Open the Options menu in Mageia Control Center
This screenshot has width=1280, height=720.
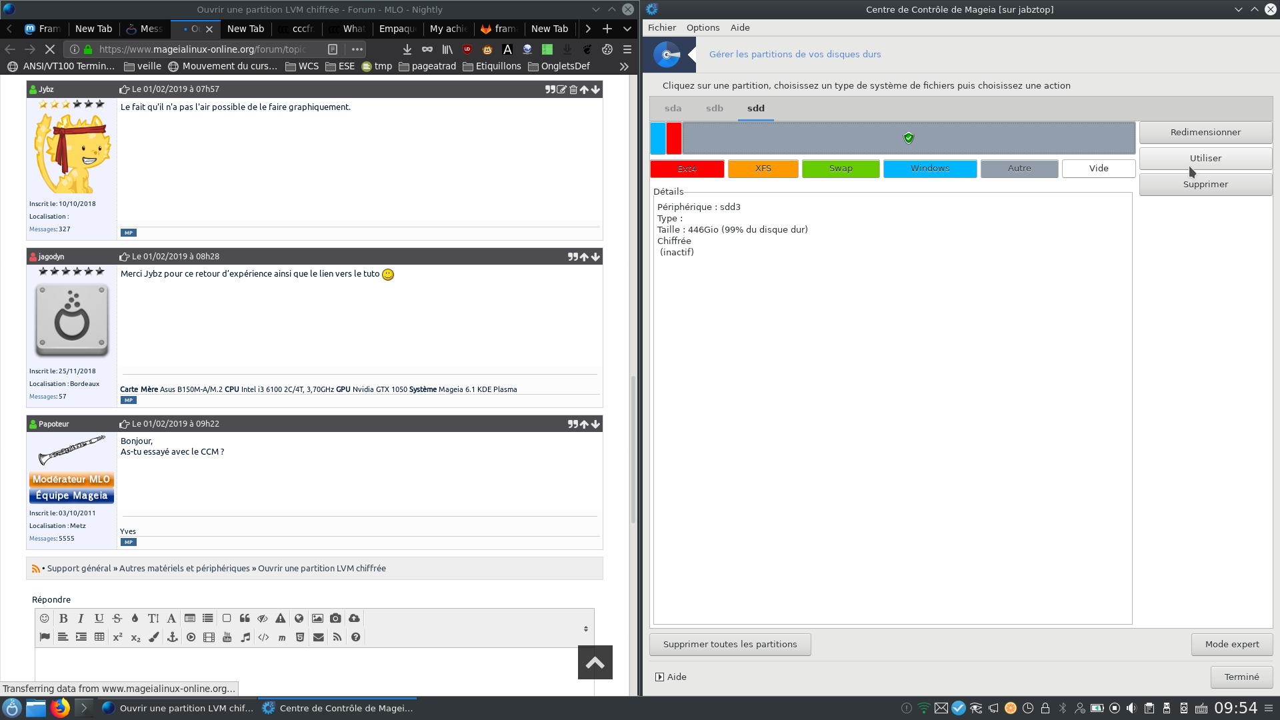click(x=703, y=27)
